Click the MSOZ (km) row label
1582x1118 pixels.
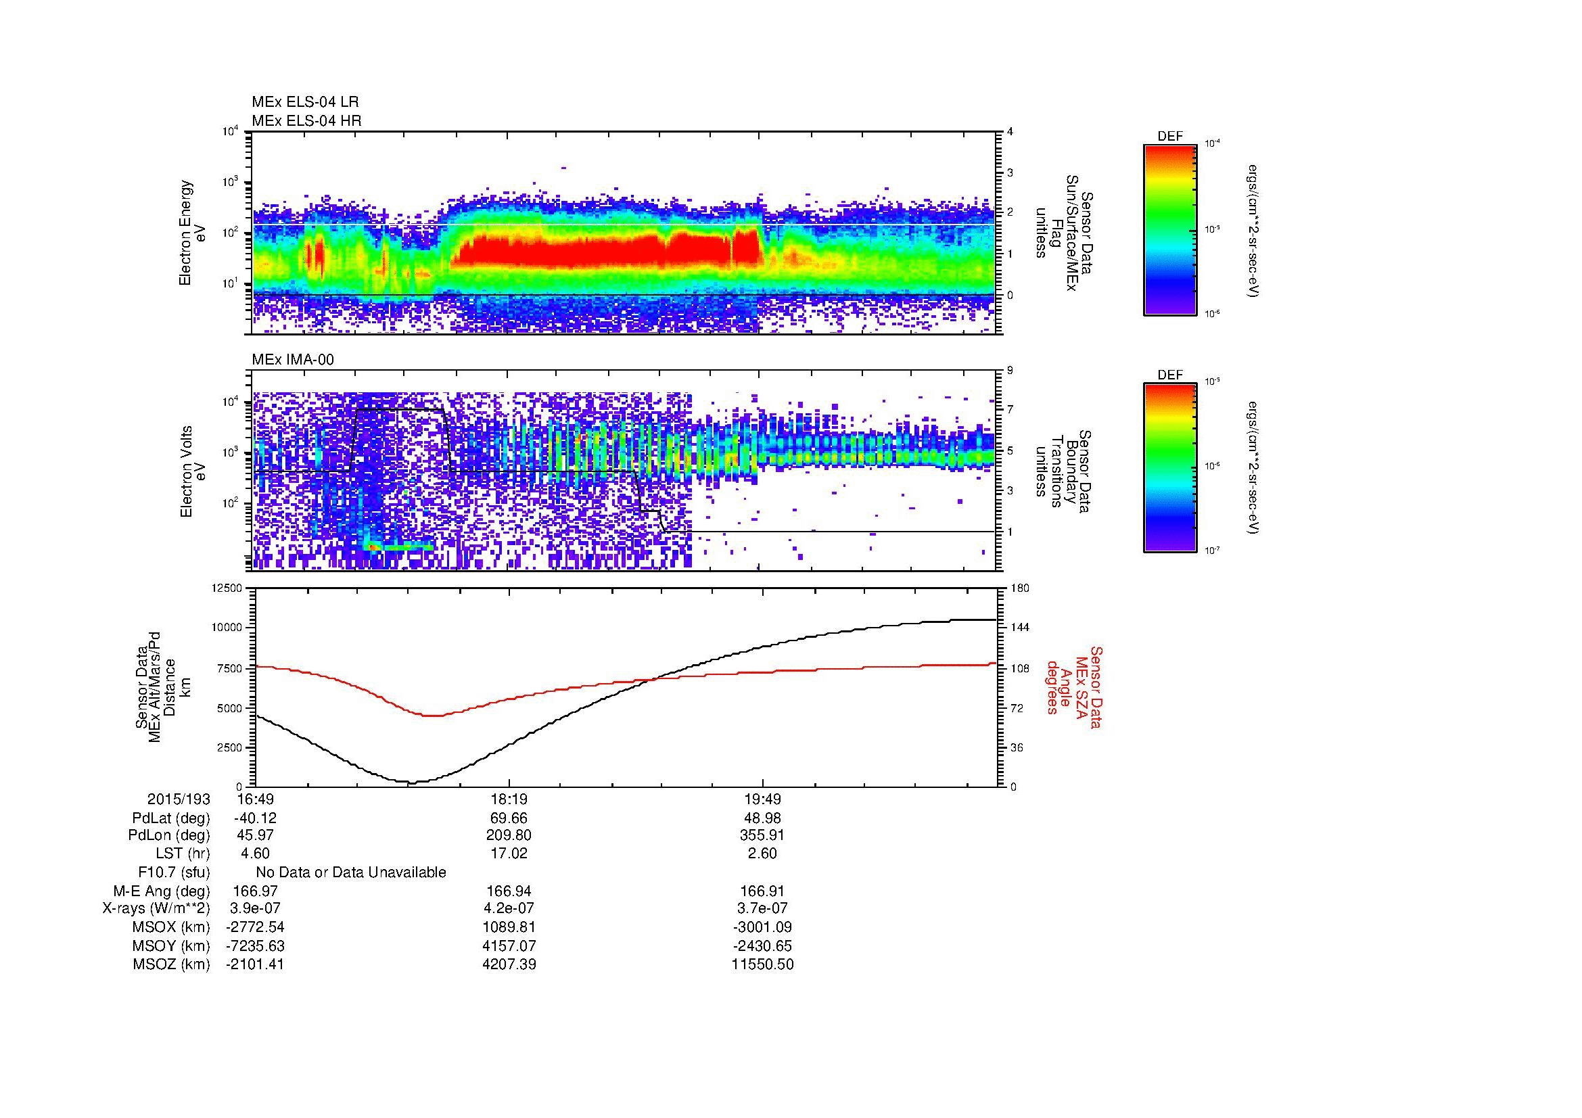pyautogui.click(x=171, y=964)
